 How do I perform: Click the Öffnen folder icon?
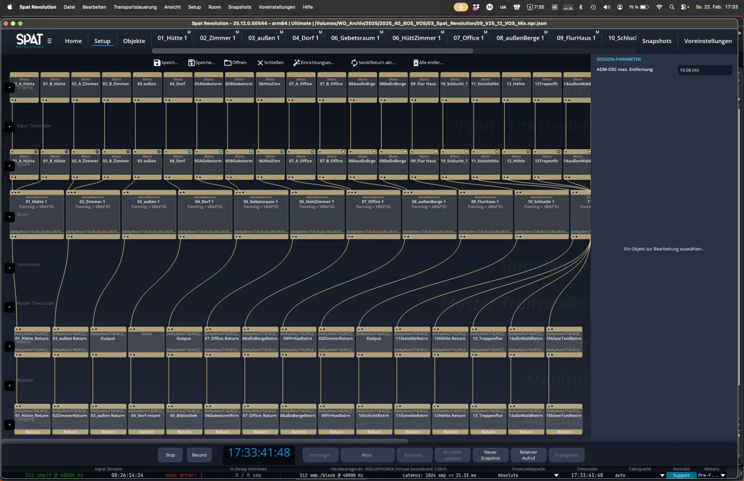(x=227, y=63)
